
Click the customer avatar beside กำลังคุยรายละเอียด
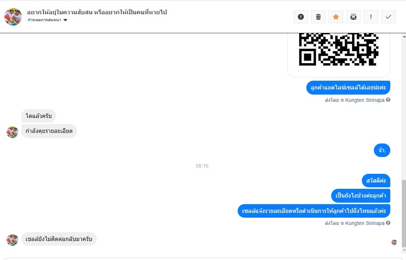pyautogui.click(x=12, y=132)
